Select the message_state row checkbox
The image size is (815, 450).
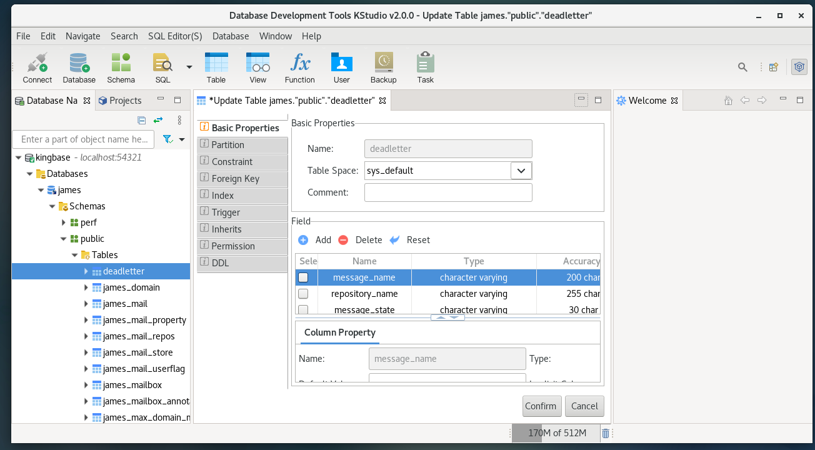click(303, 309)
